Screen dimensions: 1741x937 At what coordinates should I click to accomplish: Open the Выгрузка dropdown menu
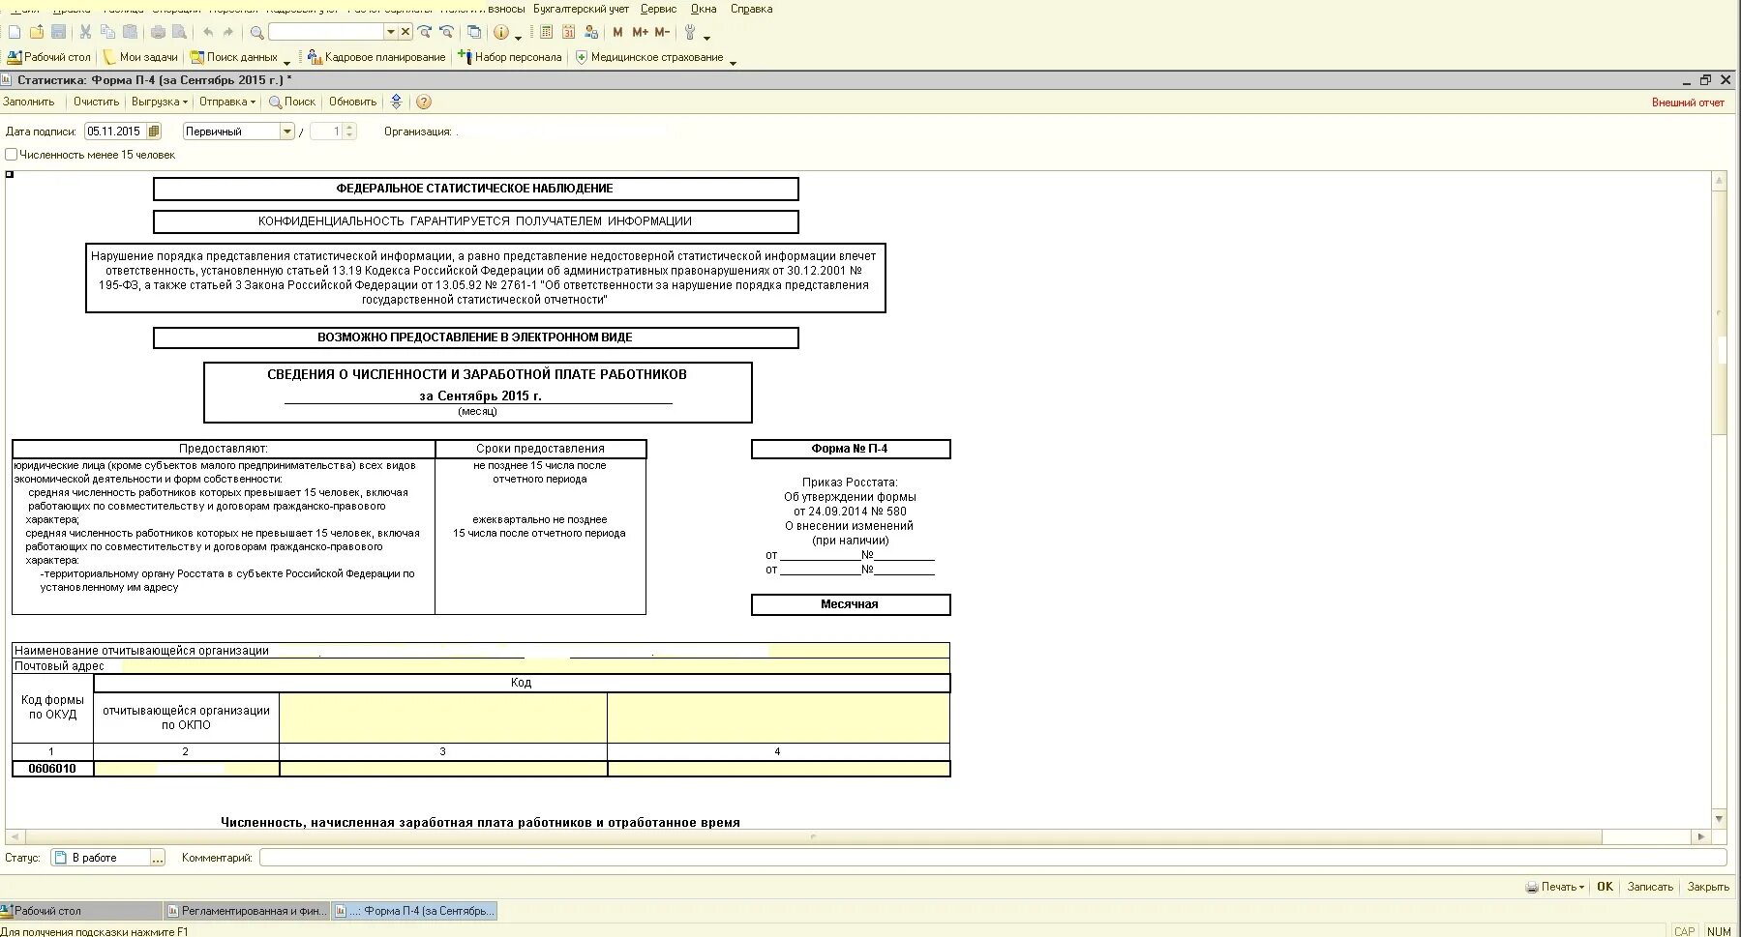click(160, 102)
